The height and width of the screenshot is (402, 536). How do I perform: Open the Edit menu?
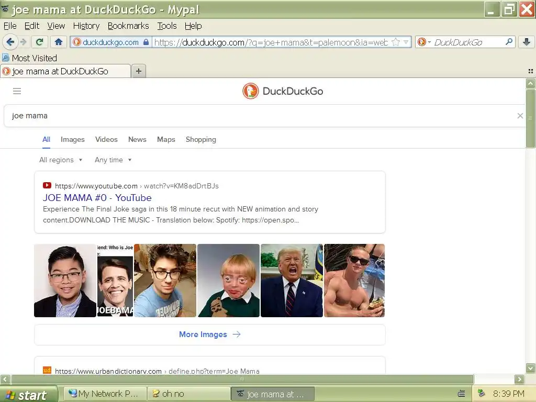(x=32, y=26)
